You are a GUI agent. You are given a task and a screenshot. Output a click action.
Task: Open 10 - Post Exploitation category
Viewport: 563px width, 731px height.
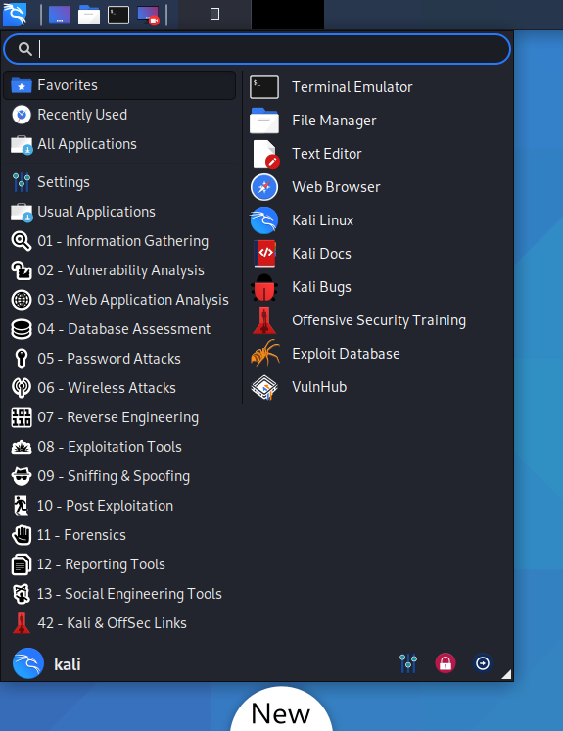coord(119,506)
